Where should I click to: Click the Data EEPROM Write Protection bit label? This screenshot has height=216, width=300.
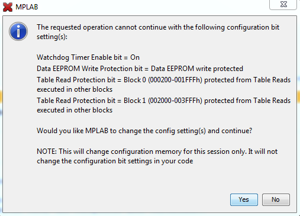point(90,69)
